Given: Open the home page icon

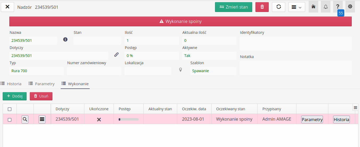Looking at the screenshot, I should coord(313,7).
